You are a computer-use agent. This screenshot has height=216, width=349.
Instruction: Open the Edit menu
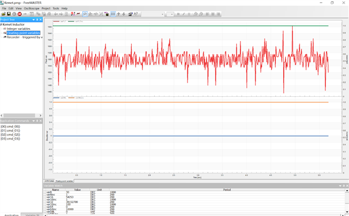(11, 8)
